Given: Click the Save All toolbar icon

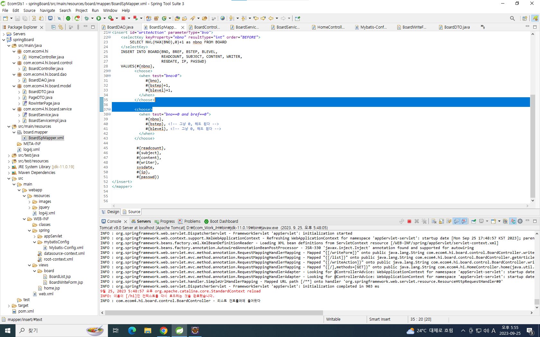Looking at the screenshot, I should click(24, 18).
